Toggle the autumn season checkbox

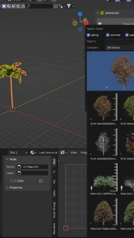click(x=127, y=35)
